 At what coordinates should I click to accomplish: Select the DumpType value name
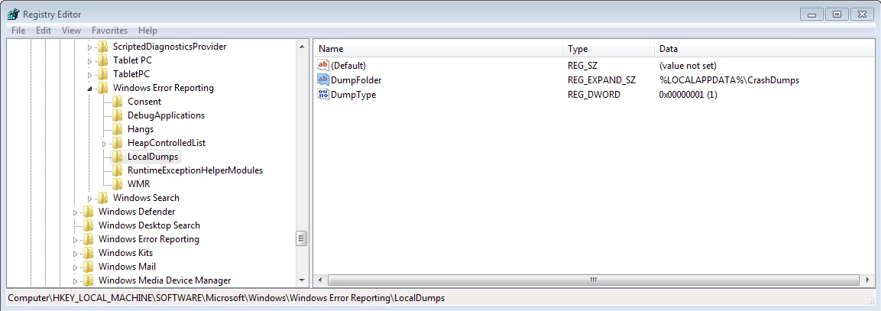click(354, 95)
